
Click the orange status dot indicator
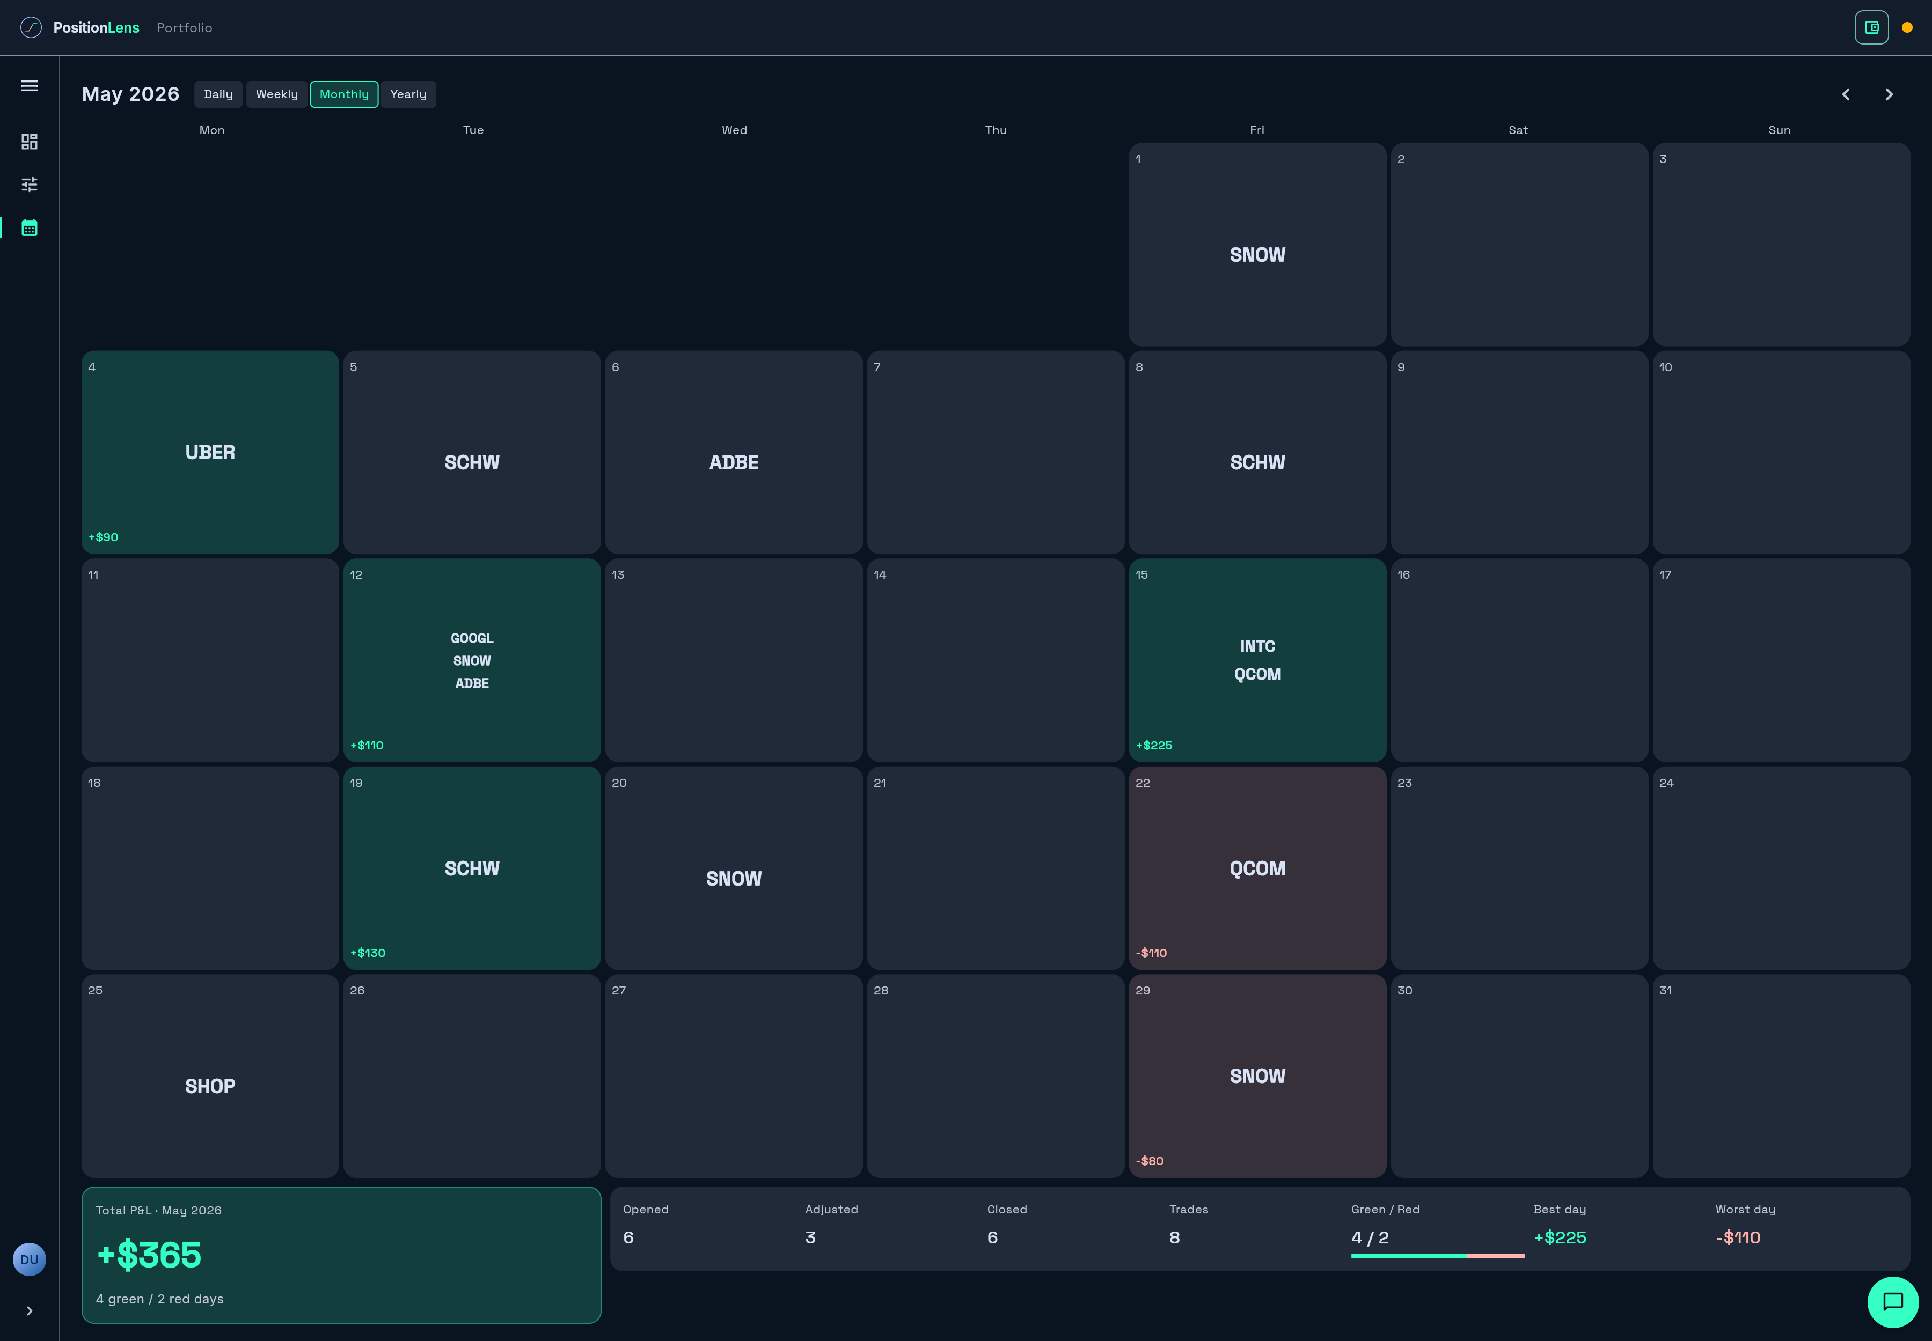1907,28
